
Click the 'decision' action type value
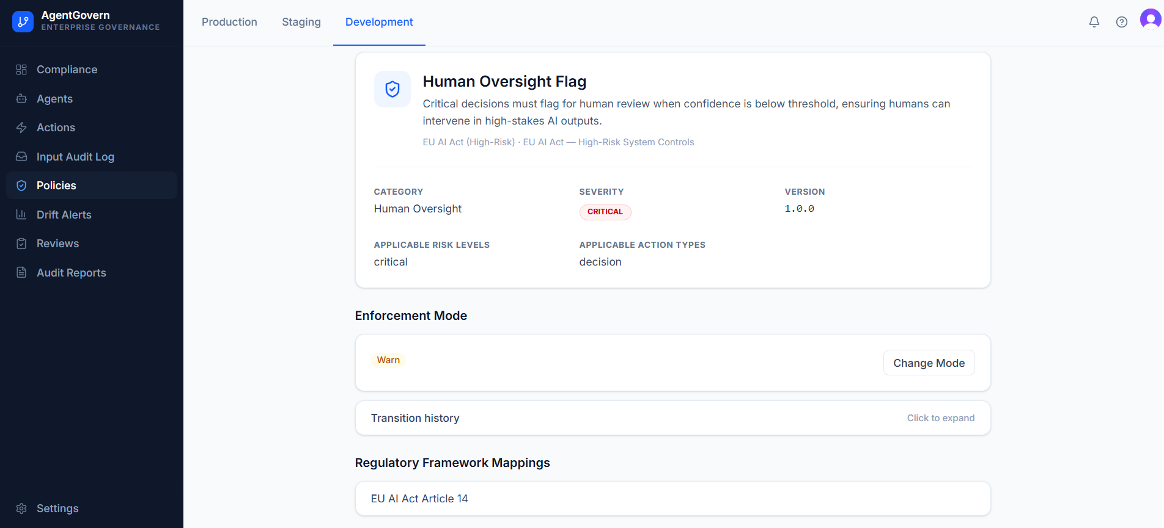click(600, 262)
